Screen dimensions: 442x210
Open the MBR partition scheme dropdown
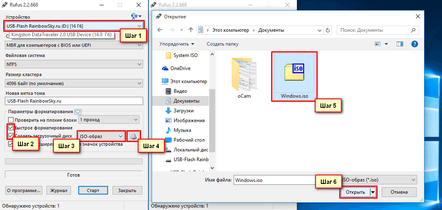tap(74, 45)
